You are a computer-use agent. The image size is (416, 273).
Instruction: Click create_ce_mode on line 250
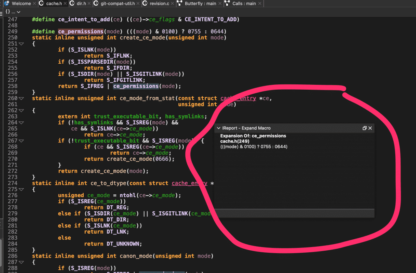(143, 38)
